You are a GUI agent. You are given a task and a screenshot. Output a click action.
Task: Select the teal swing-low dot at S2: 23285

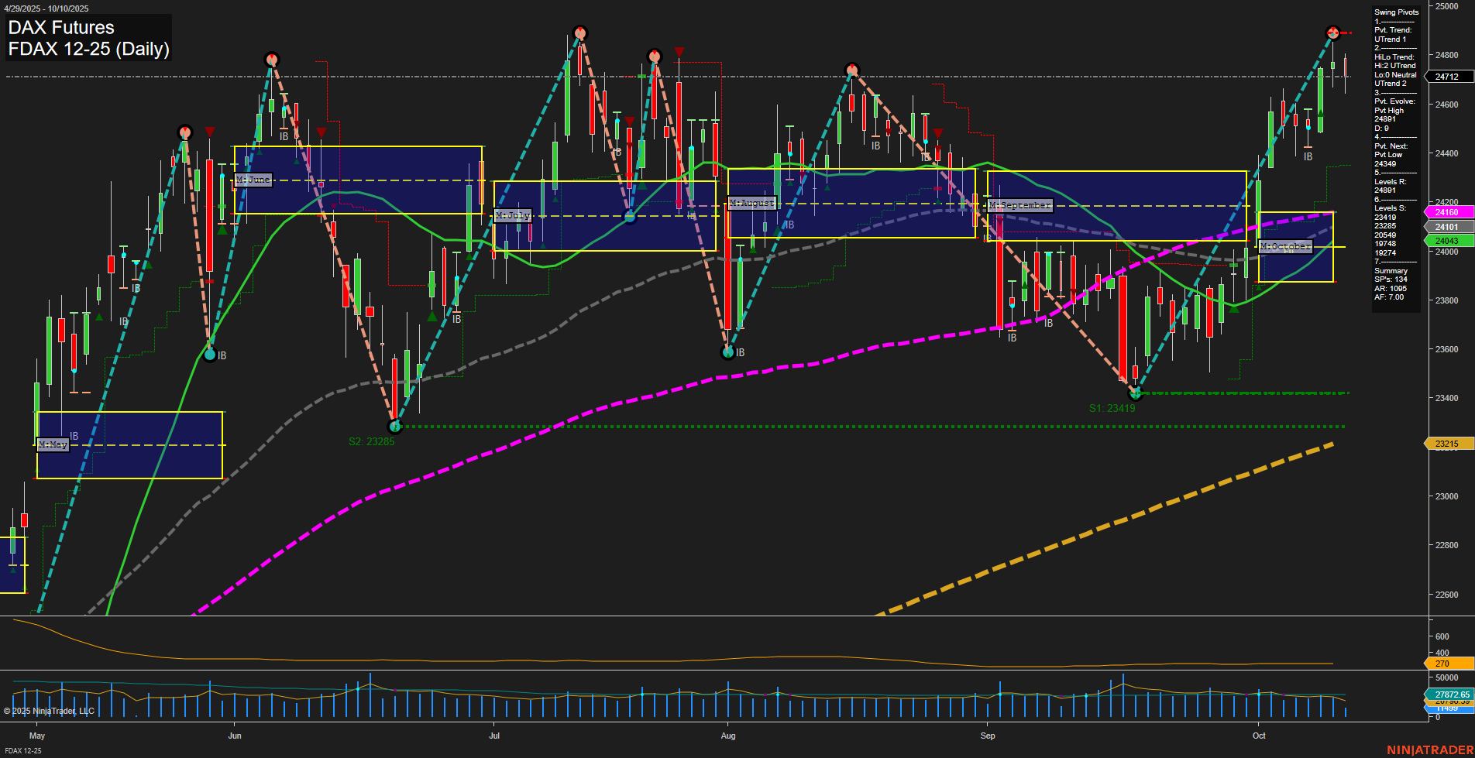pyautogui.click(x=396, y=425)
